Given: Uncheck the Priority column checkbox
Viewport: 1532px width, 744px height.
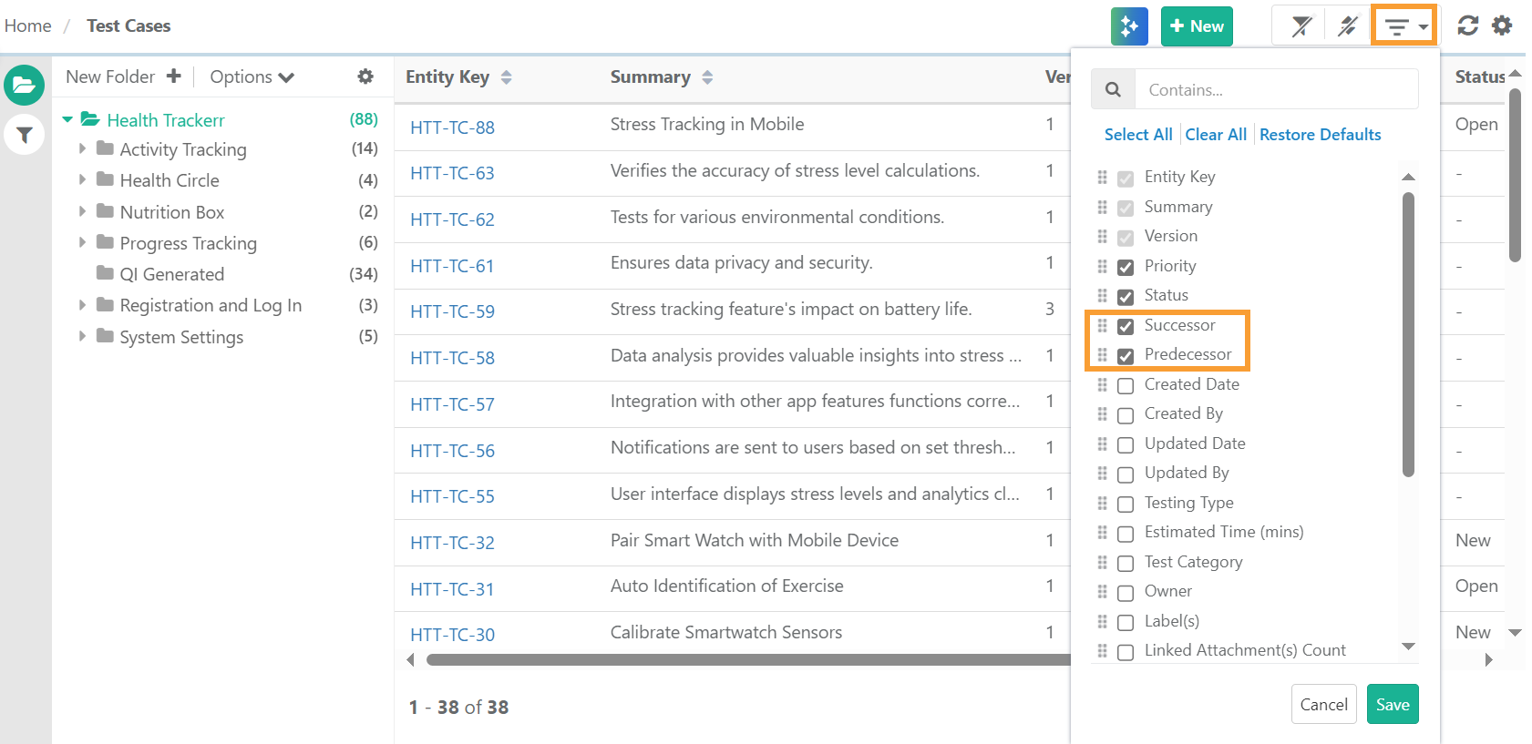Looking at the screenshot, I should coord(1126,267).
